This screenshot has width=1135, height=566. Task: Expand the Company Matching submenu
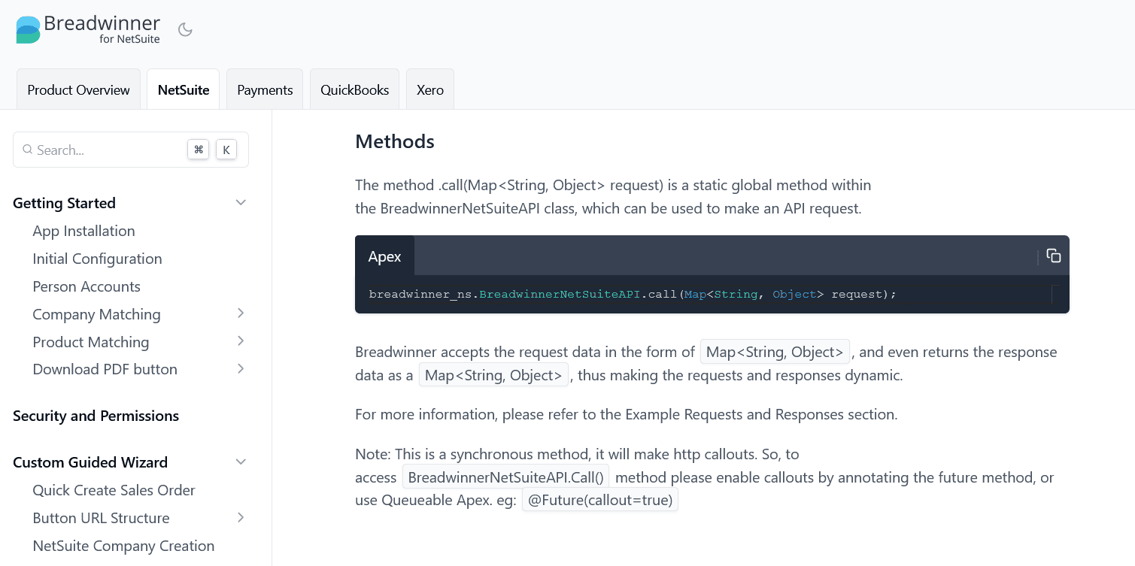tap(241, 313)
